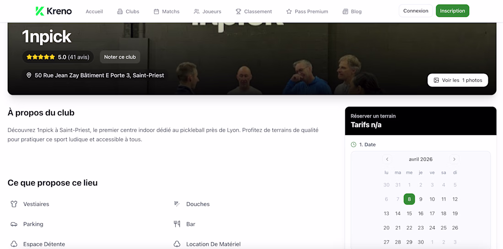Click the Vestiaires shirt icon
The width and height of the screenshot is (503, 249).
tap(14, 204)
